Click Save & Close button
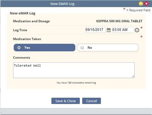The height and width of the screenshot is (115, 152). (x=65, y=101)
